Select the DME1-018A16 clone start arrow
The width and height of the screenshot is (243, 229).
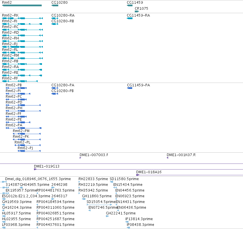click(138, 175)
